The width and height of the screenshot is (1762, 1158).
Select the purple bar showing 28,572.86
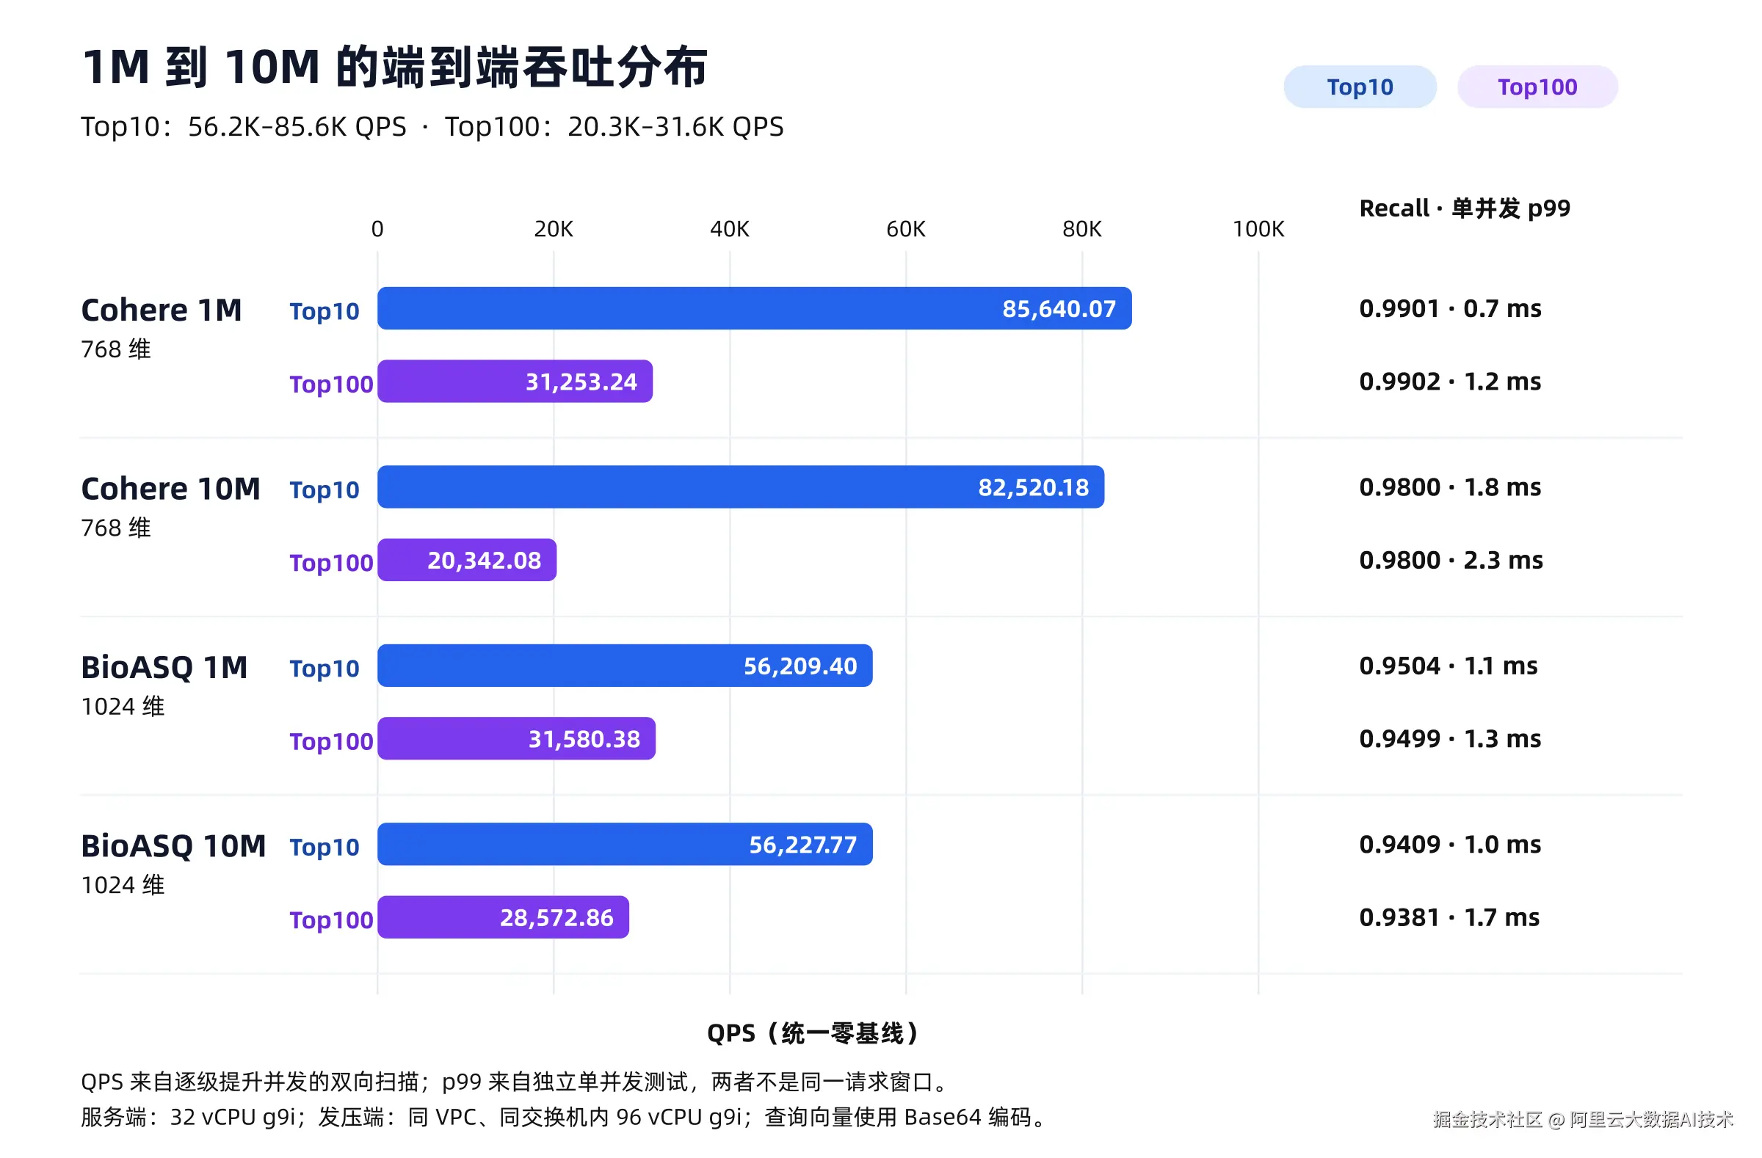click(x=504, y=917)
